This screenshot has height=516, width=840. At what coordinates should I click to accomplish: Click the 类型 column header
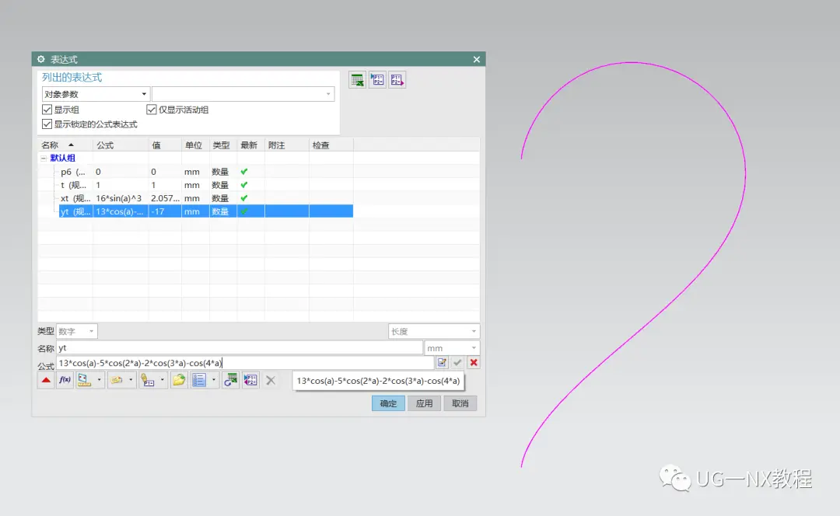(x=223, y=145)
